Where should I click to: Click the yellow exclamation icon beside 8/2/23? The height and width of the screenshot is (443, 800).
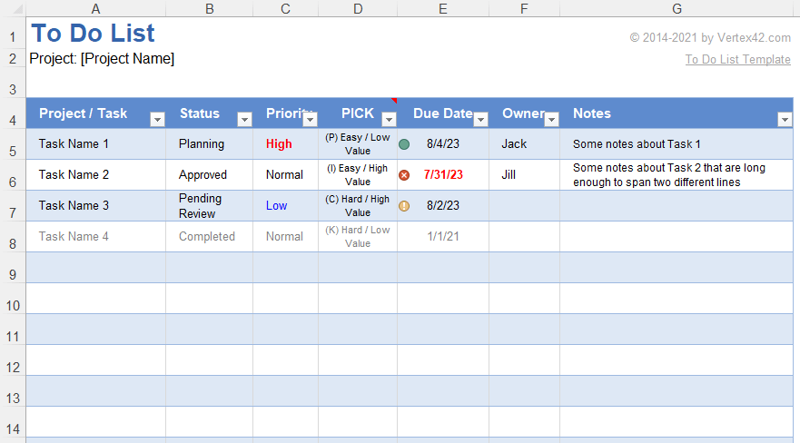click(x=404, y=206)
